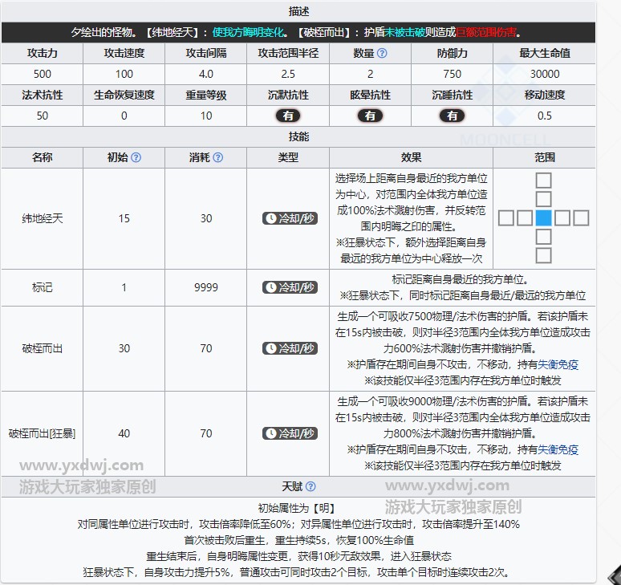Click the 有 badge under 眩晕抗性
Screen dimensions: 621x585
[x=370, y=116]
